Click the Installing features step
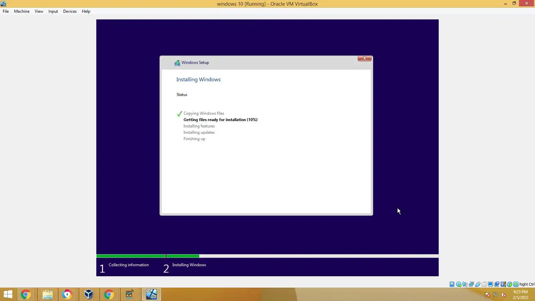Viewport: 535px width, 301px height. click(x=199, y=126)
